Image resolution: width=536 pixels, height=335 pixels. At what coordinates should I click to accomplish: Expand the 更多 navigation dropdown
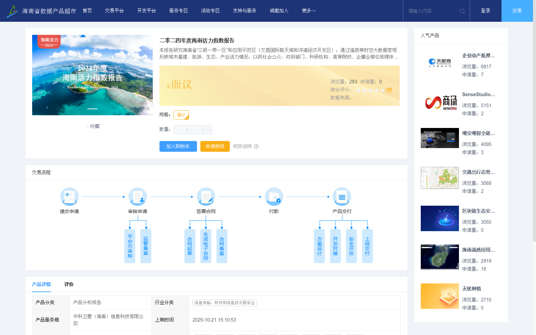click(309, 11)
